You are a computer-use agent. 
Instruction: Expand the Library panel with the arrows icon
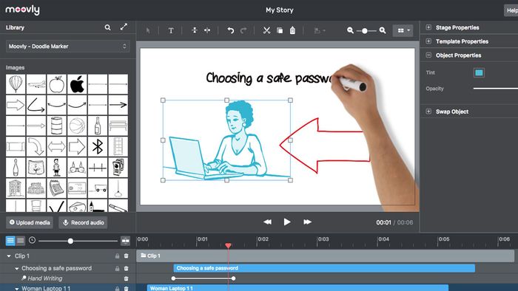tap(124, 27)
